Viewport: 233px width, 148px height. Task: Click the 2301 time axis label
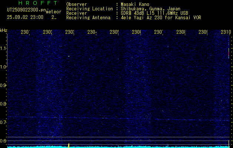tap(25, 32)
